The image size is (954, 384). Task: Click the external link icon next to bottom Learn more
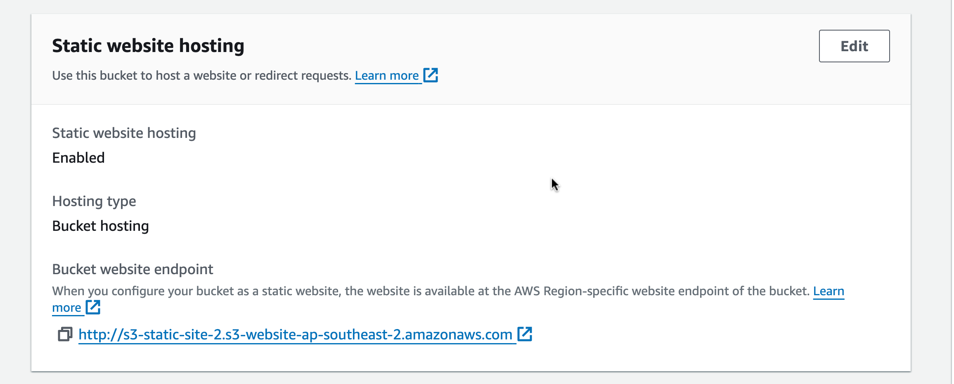point(93,307)
